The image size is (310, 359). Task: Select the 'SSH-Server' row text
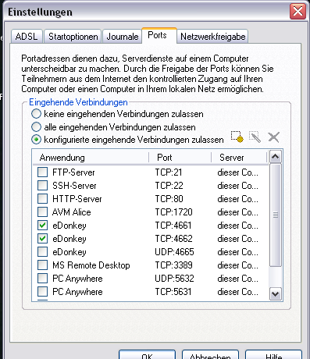74,186
